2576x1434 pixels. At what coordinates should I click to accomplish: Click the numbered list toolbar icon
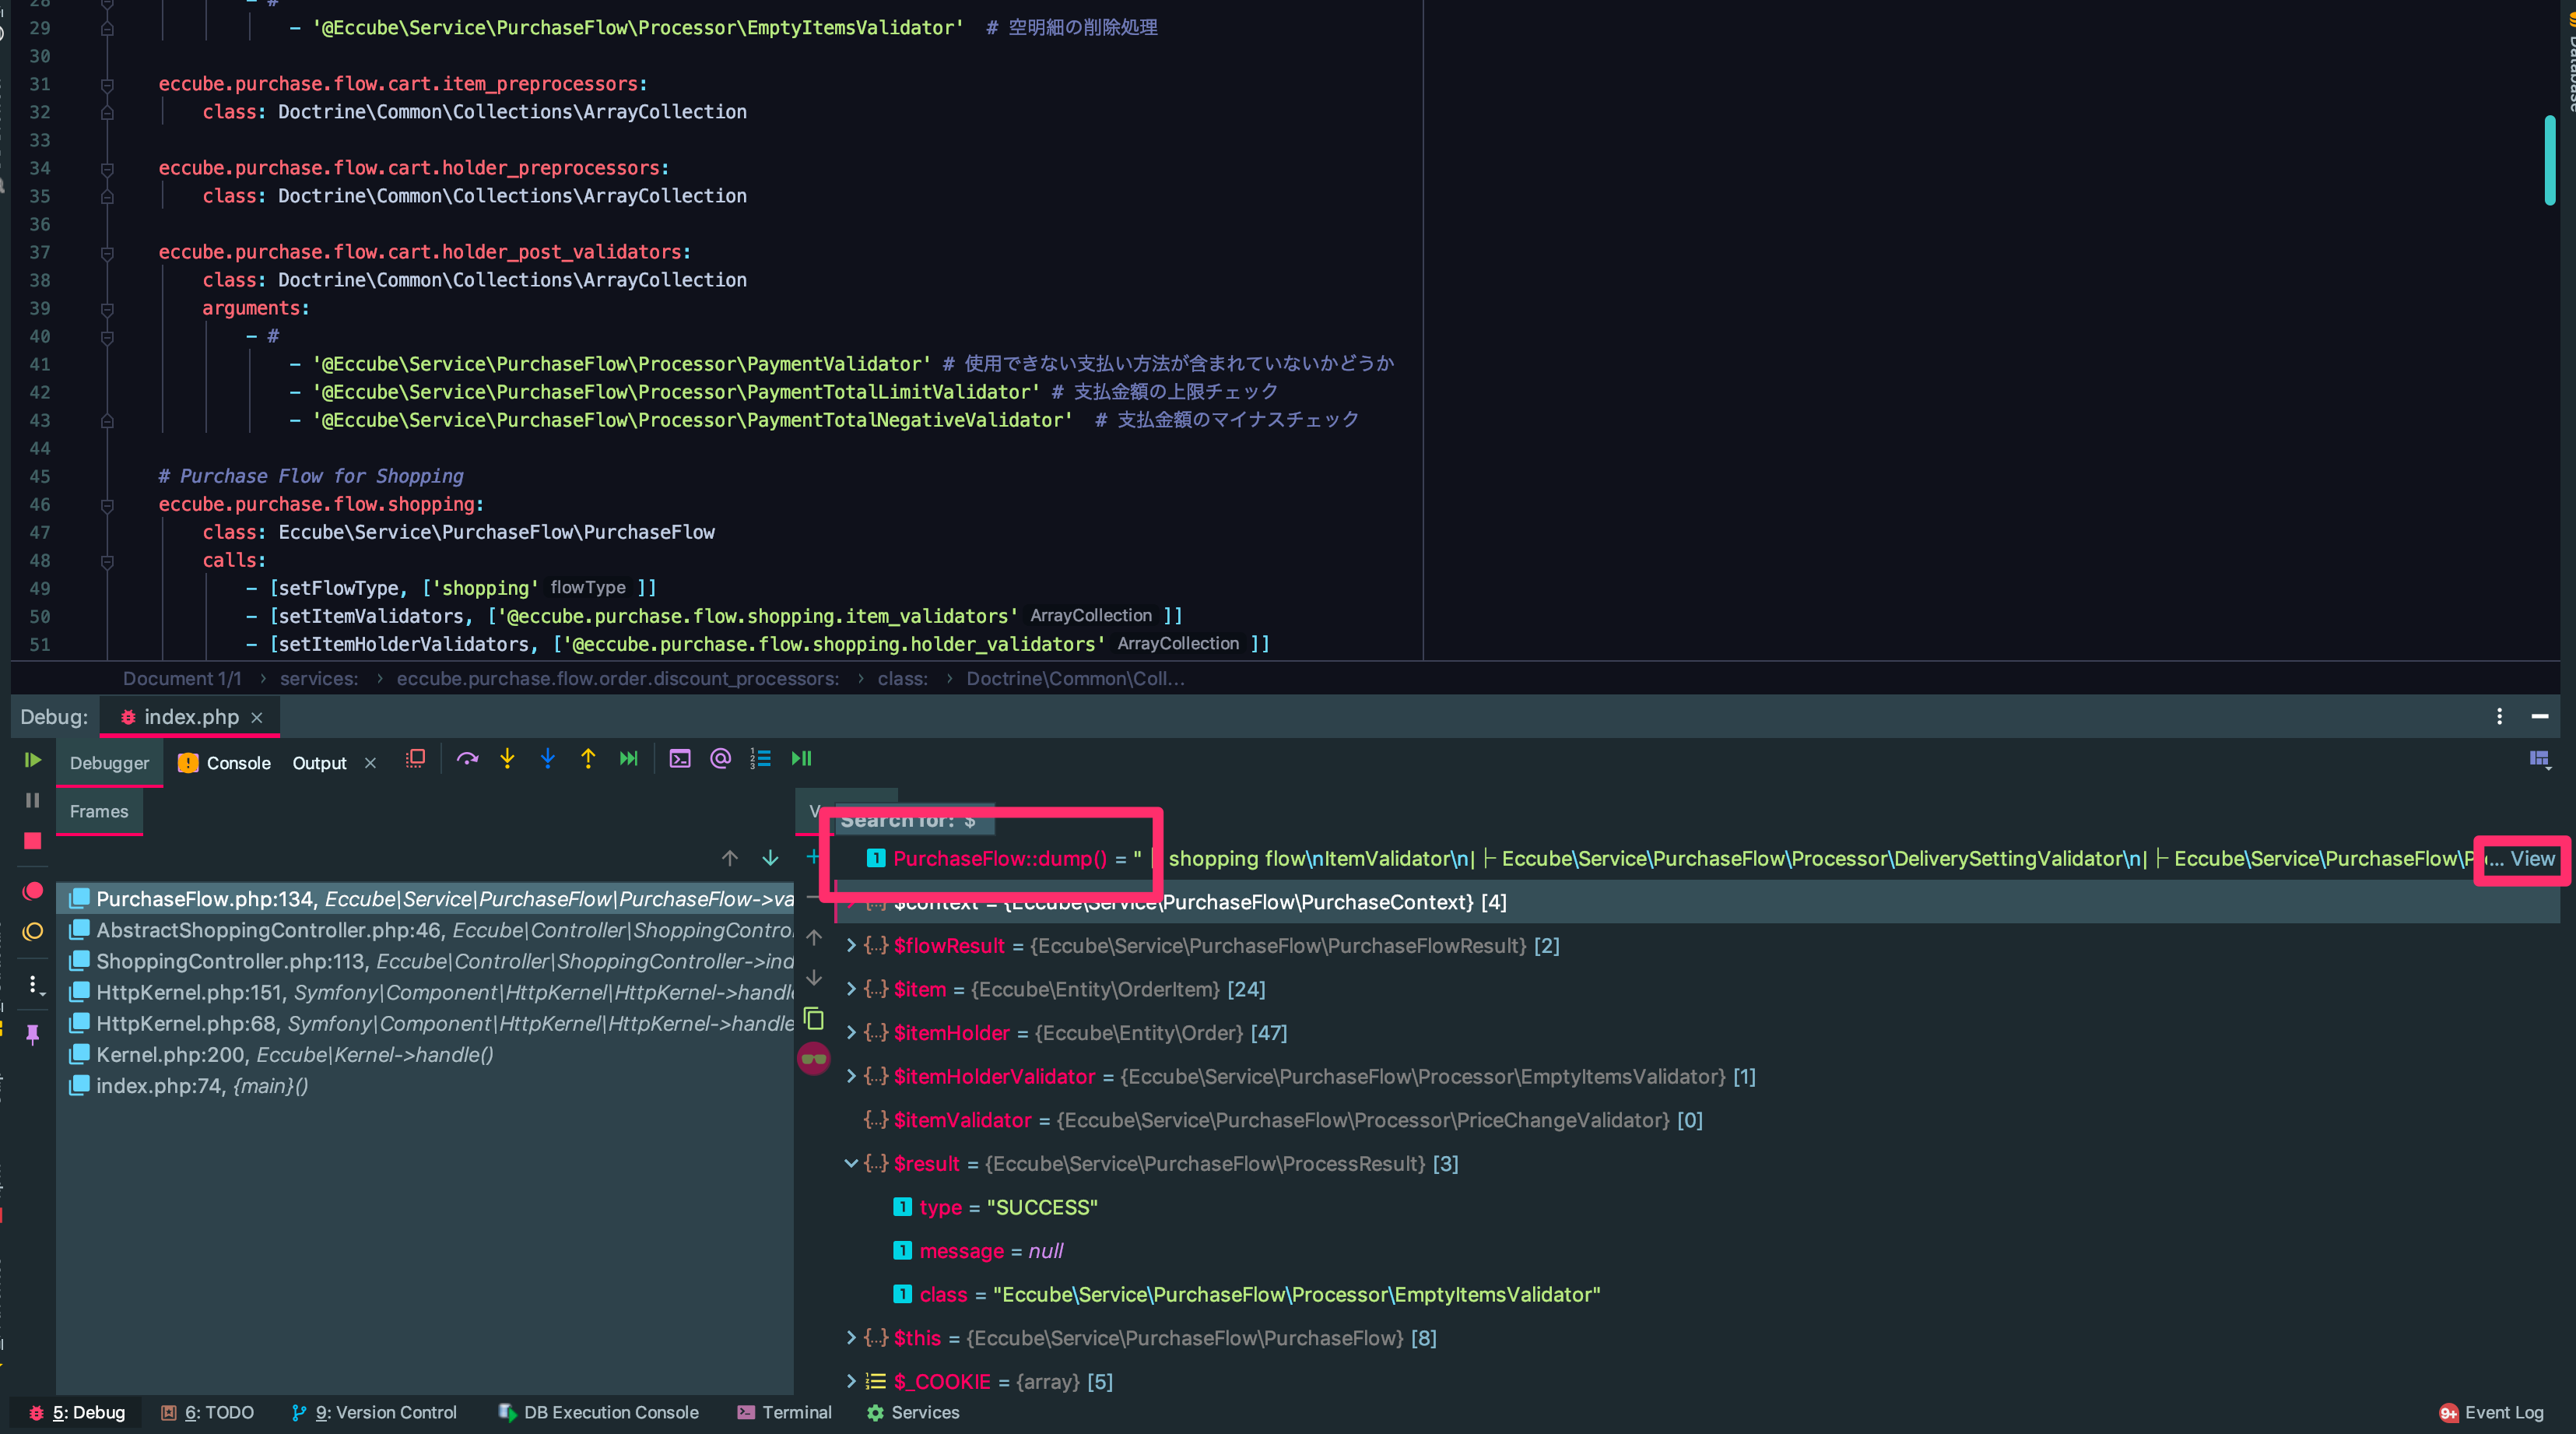(760, 759)
